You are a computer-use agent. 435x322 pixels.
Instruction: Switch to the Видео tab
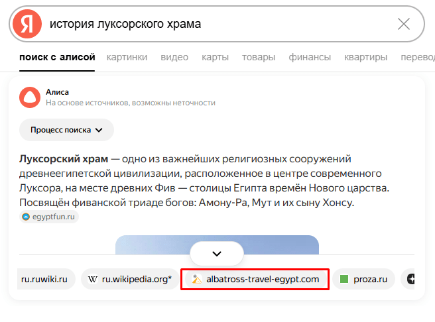(174, 58)
